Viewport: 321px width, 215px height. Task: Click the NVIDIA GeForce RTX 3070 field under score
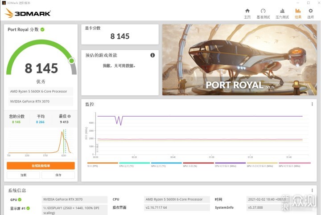(41, 101)
